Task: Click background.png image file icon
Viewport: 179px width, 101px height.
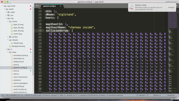Action: point(10,46)
